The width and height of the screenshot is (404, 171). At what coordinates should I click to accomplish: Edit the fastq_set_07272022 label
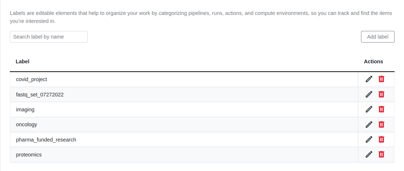369,94
